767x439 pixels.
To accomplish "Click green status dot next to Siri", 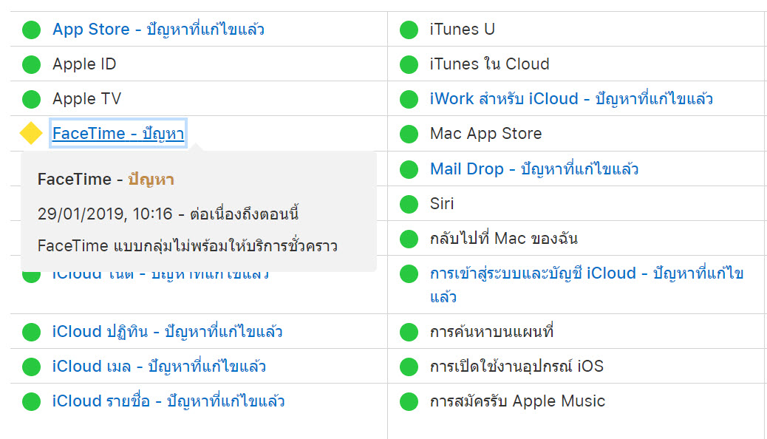I will tap(409, 204).
